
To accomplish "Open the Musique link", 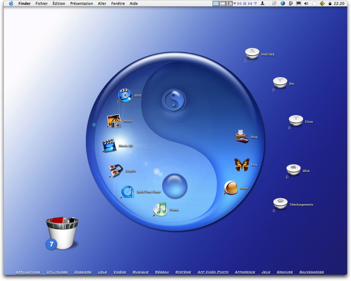I will (140, 272).
